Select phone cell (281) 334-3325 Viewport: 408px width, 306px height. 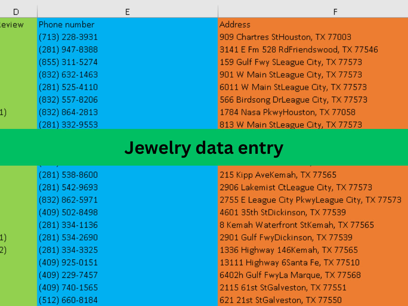(127, 250)
